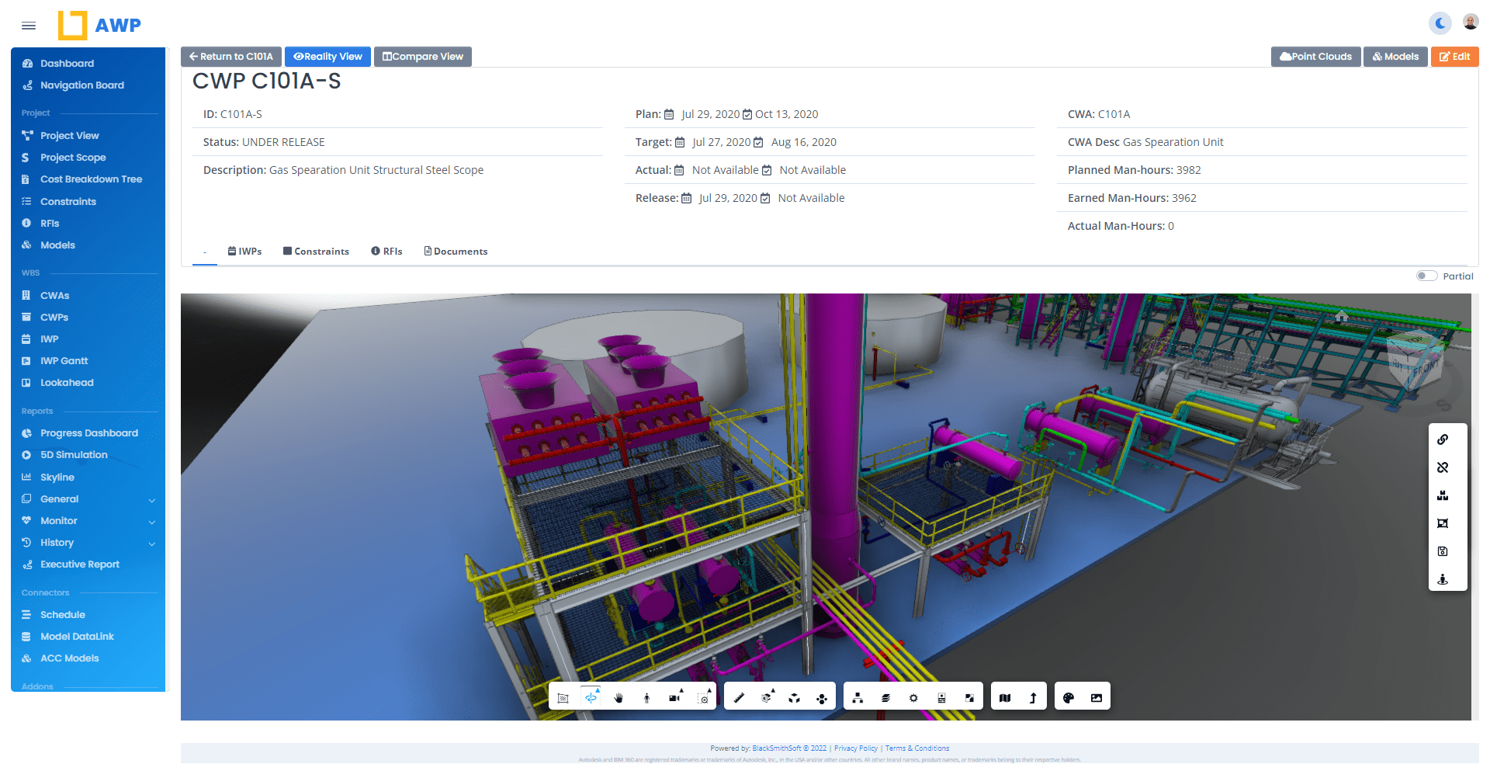Click Return to C101A button
The image size is (1490, 764).
pos(231,57)
